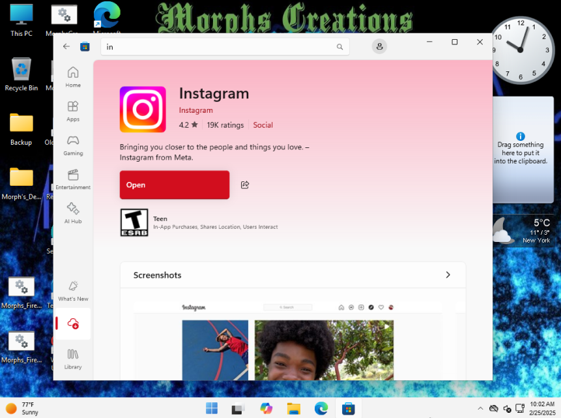This screenshot has width=561, height=418.
Task: Click the New York weather desktop widget
Action: pos(522,231)
